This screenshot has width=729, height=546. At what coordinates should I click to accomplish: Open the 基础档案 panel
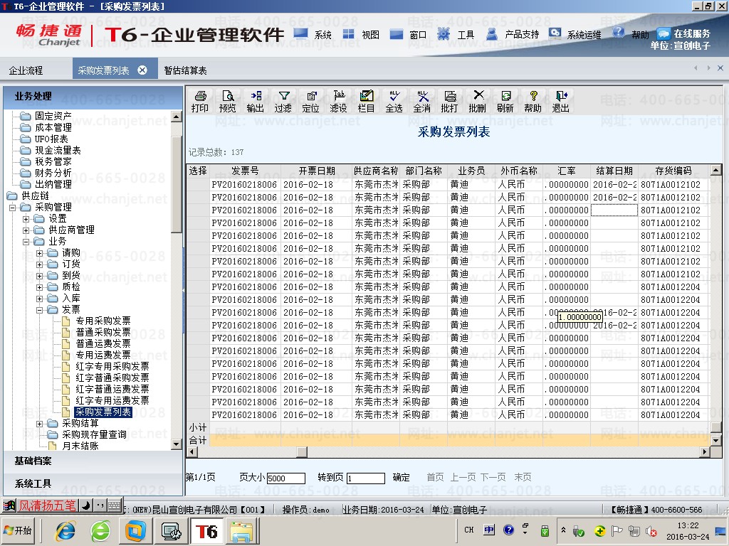coord(93,461)
